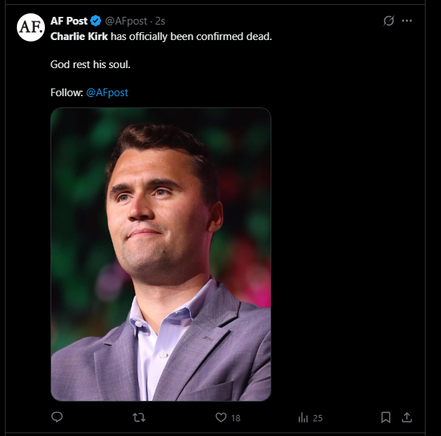Image resolution: width=441 pixels, height=436 pixels.
Task: Click the like count showing 18
Action: [236, 418]
